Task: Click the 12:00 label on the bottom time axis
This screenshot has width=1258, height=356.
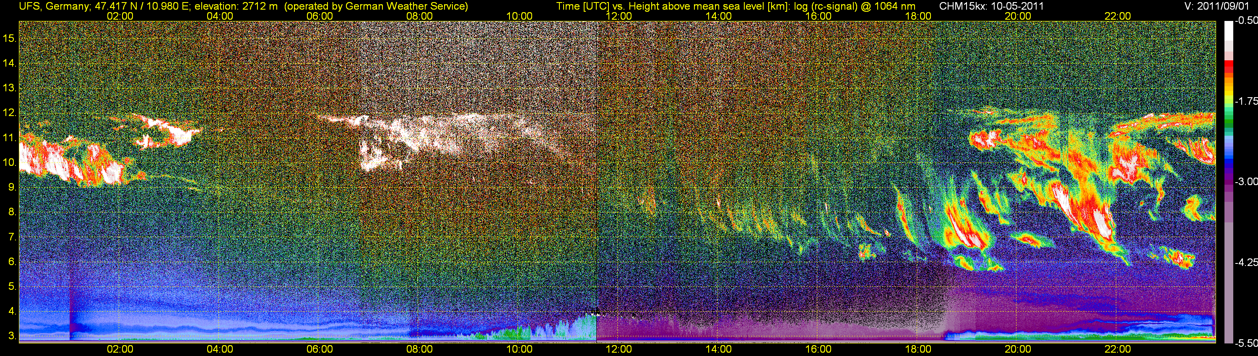Action: click(619, 349)
